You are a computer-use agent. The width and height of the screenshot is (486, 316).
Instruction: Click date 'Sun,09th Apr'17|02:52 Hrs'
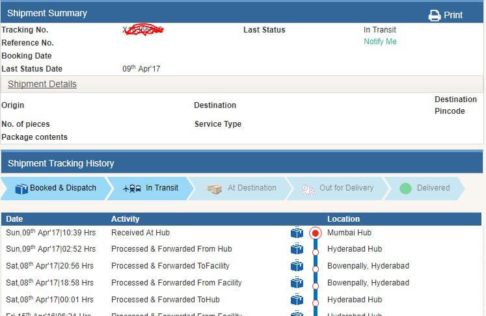click(x=51, y=249)
